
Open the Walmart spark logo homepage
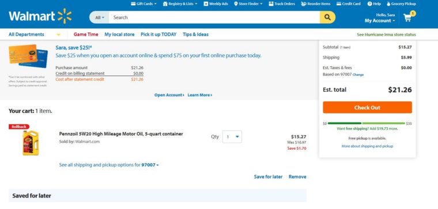40,17
